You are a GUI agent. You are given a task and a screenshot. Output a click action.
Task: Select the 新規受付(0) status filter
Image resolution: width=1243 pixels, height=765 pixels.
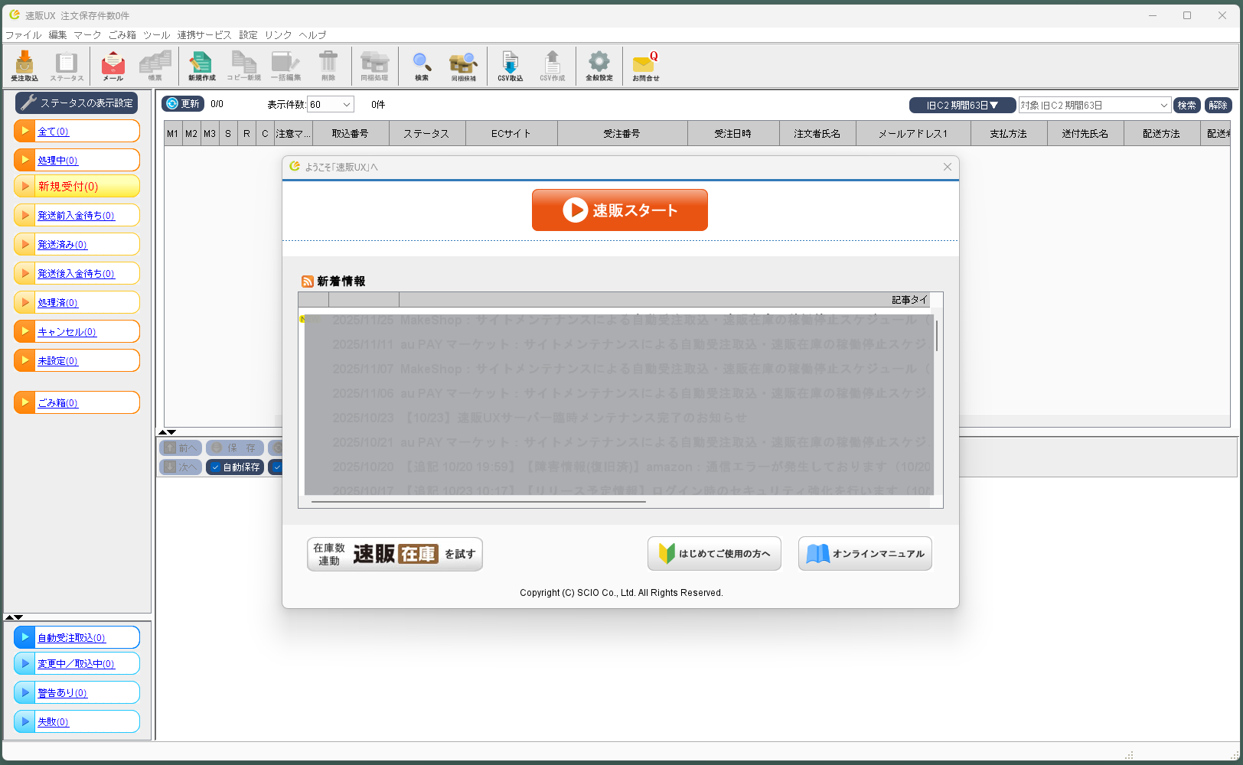(x=77, y=187)
